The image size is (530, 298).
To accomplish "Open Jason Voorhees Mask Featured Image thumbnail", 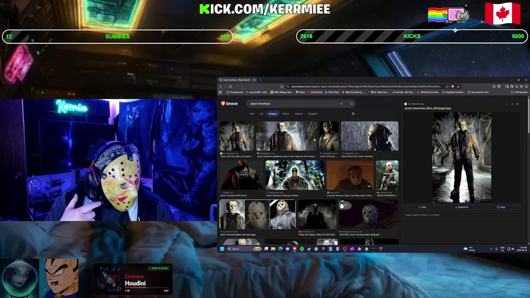I will point(257,214).
